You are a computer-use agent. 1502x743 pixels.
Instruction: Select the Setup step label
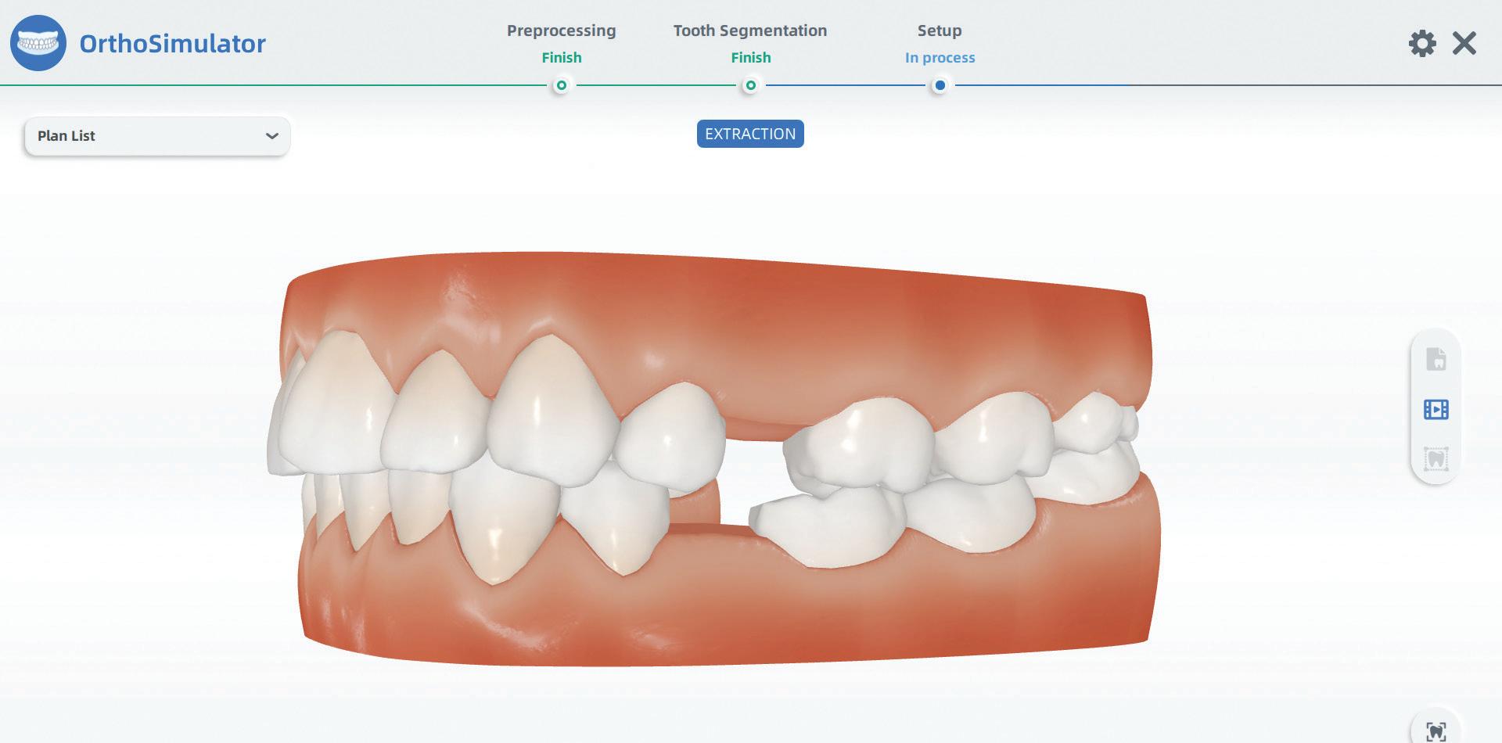coord(940,31)
